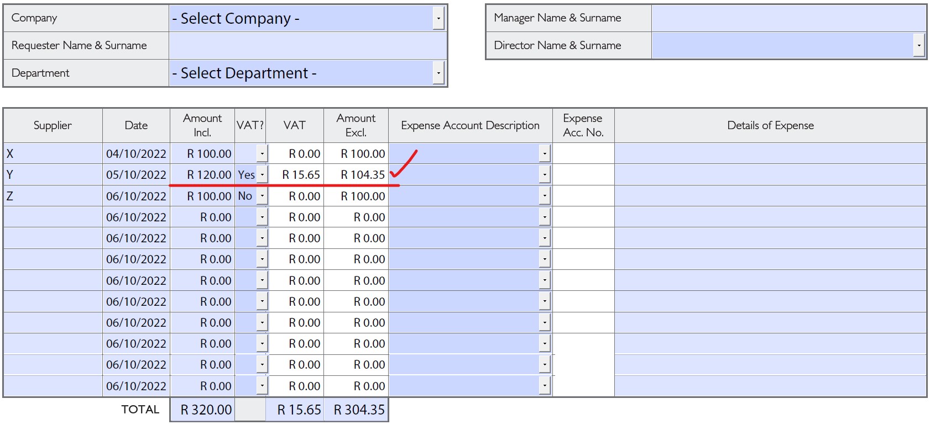Open Expense Account Description dropdown for supplier X
The width and height of the screenshot is (930, 425).
545,153
